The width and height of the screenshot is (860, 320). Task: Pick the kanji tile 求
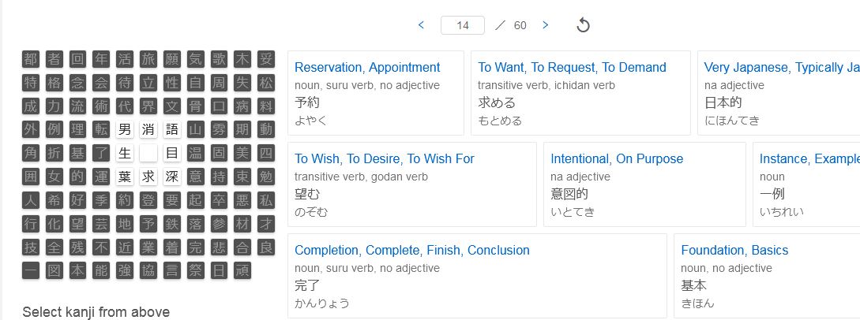148,177
